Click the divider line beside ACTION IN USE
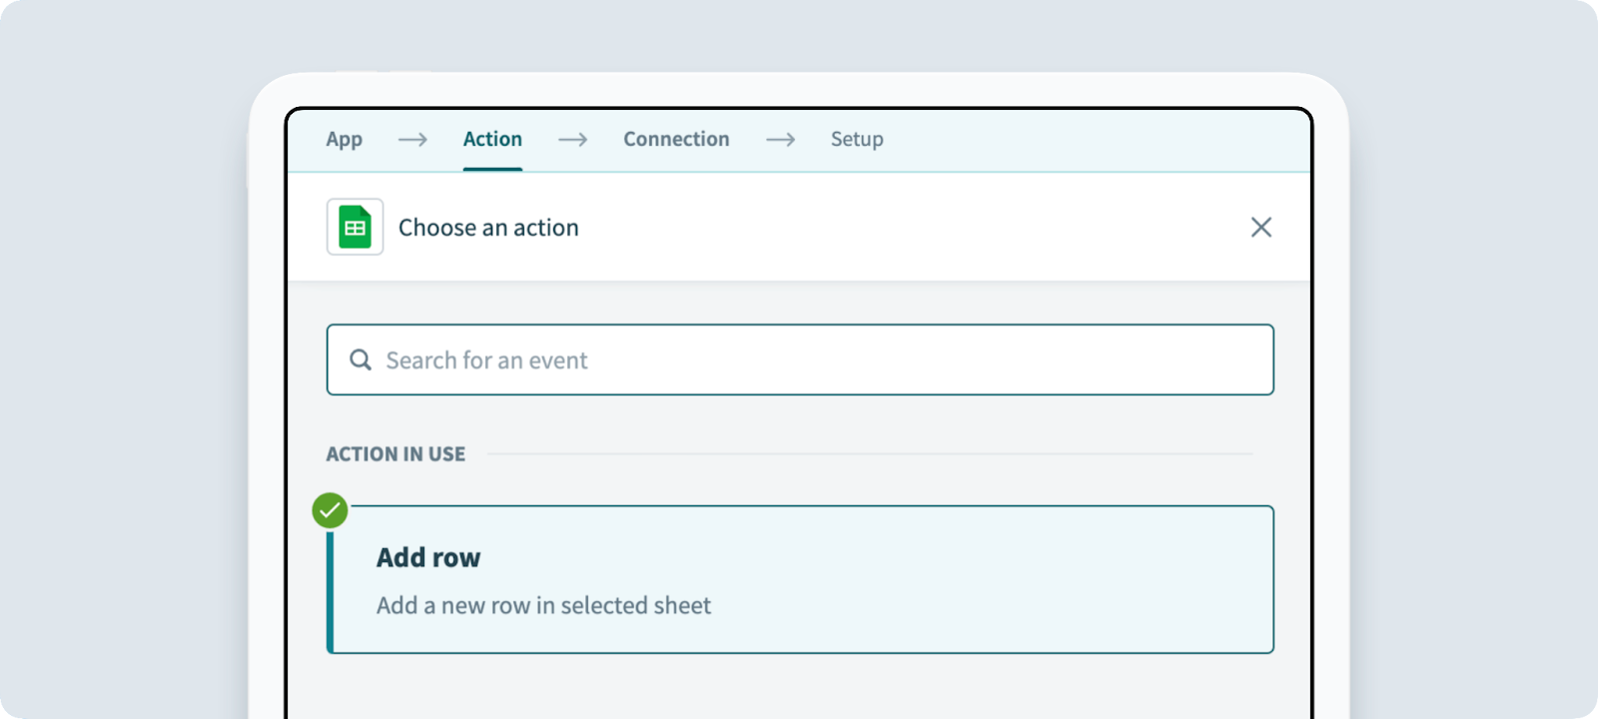 pos(869,454)
